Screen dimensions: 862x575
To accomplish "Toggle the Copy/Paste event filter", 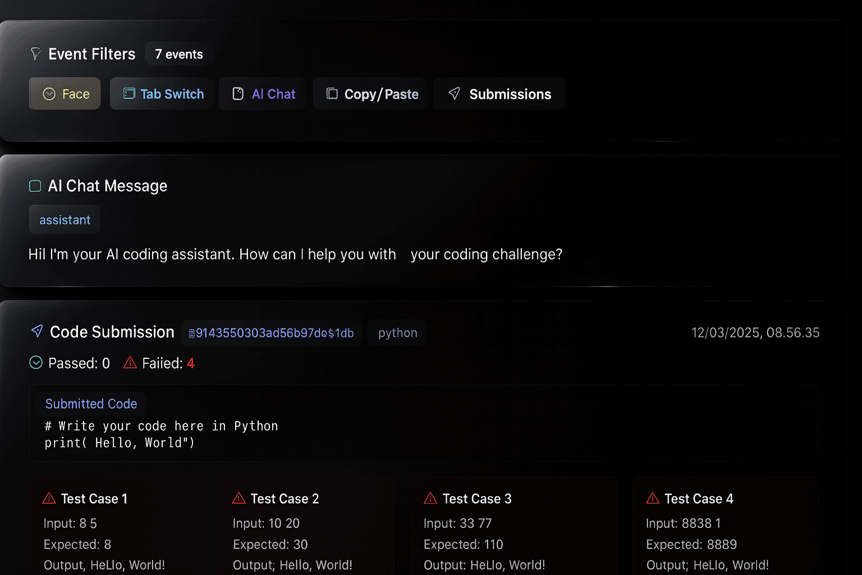I will (x=373, y=94).
